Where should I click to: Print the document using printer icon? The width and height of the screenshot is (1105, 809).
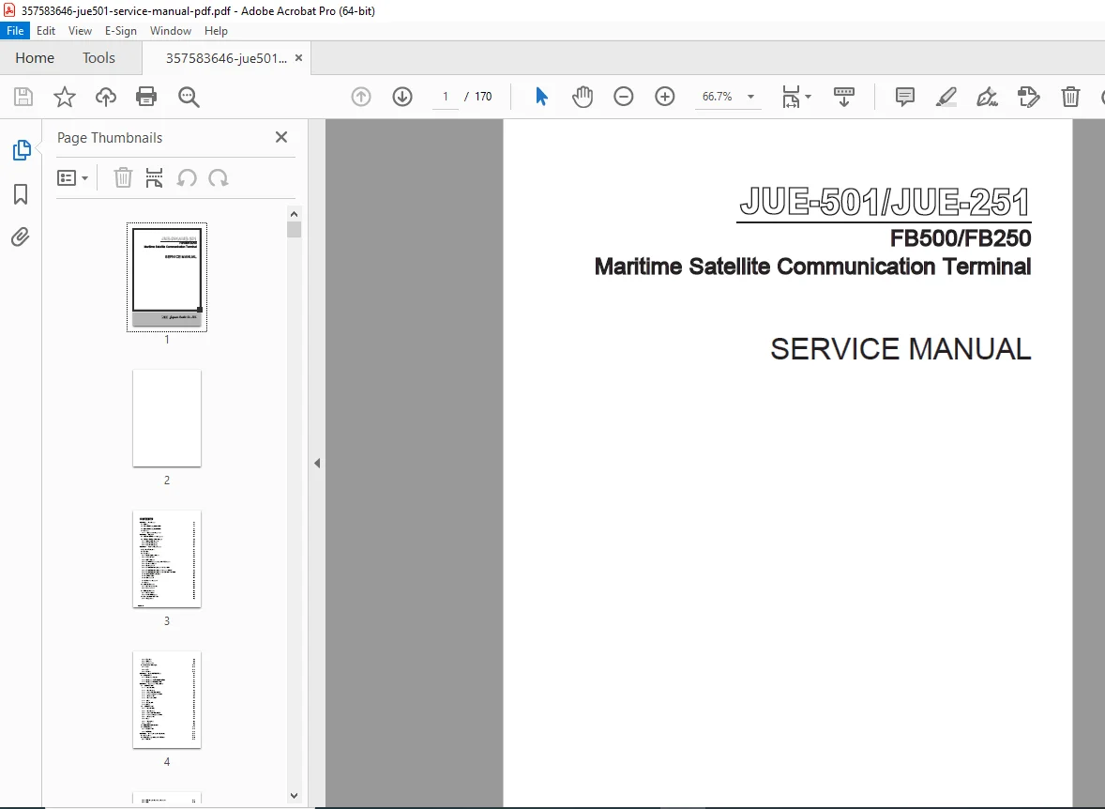click(x=146, y=97)
